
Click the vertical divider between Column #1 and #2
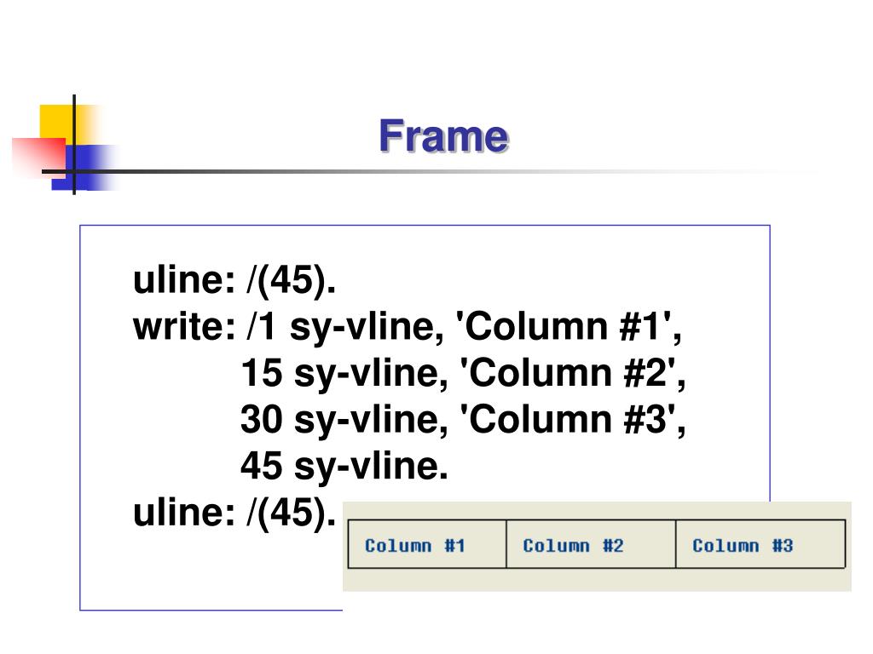tap(506, 544)
